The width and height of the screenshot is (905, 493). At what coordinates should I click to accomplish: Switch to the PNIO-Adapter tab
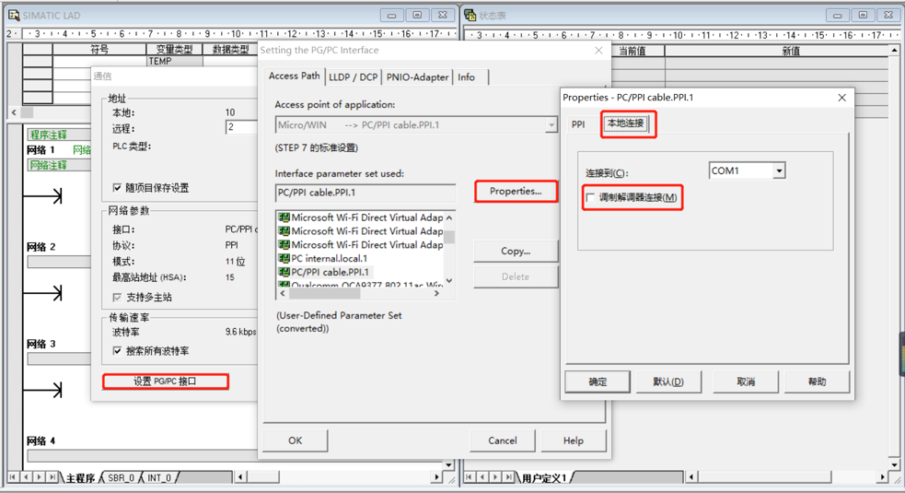[x=417, y=76]
